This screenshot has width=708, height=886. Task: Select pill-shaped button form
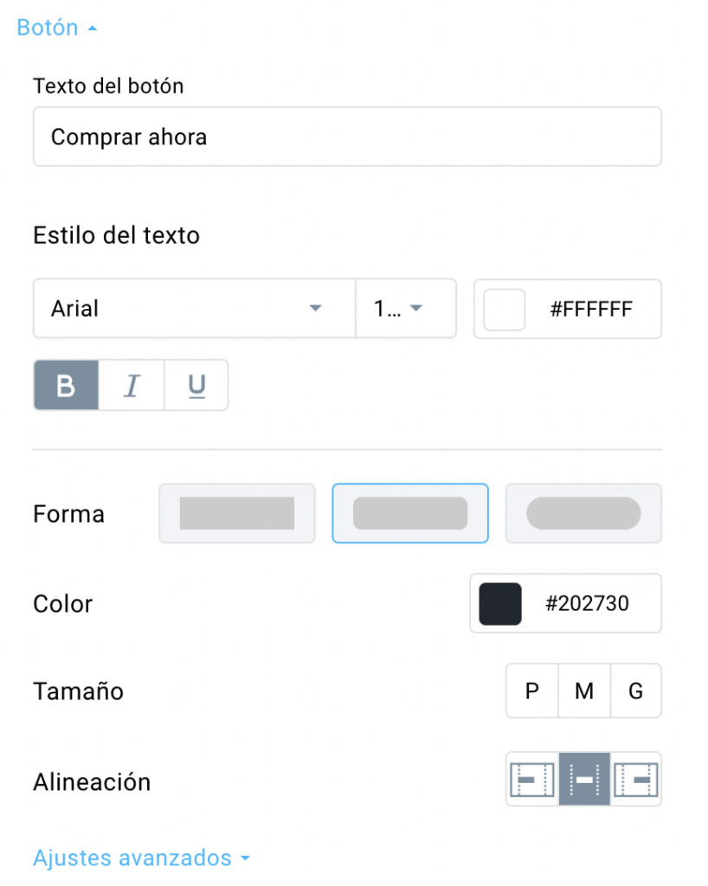tap(583, 513)
